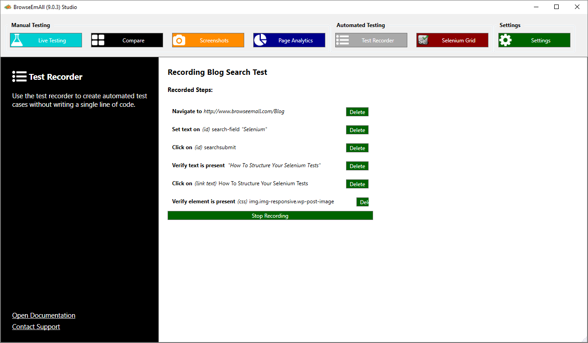Click the Page Analytics pie chart icon
Screen dimensions: 588x343
pos(260,40)
